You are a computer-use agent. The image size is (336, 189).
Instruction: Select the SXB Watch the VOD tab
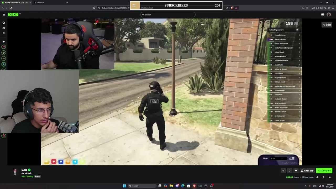click(16, 3)
